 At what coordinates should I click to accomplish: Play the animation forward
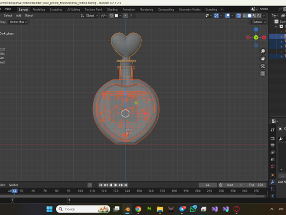[116, 185]
